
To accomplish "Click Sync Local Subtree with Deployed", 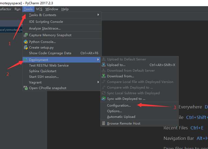I will pos(139,93).
